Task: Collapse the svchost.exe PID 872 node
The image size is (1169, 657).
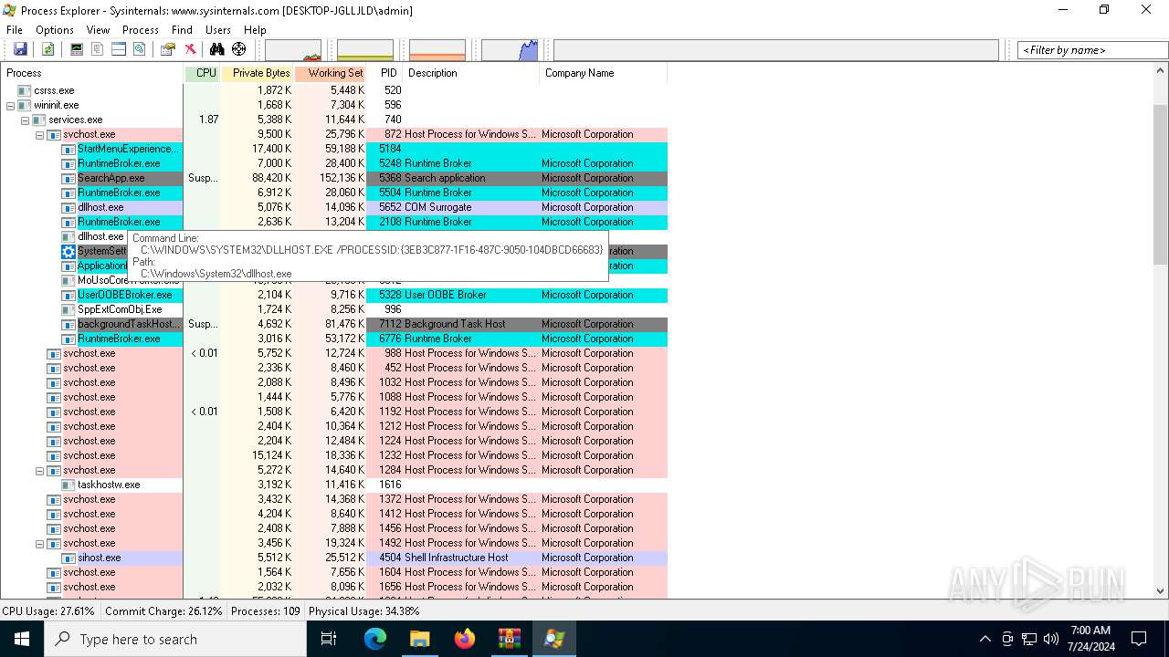Action: (40, 134)
